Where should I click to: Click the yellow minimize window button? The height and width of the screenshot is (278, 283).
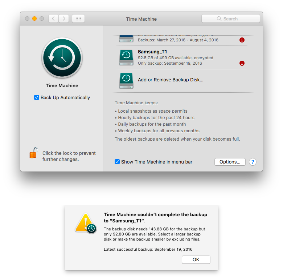[x=34, y=19]
